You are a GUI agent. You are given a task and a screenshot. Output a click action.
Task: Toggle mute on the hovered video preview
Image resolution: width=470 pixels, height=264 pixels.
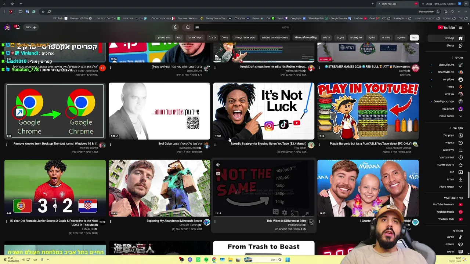click(218, 165)
